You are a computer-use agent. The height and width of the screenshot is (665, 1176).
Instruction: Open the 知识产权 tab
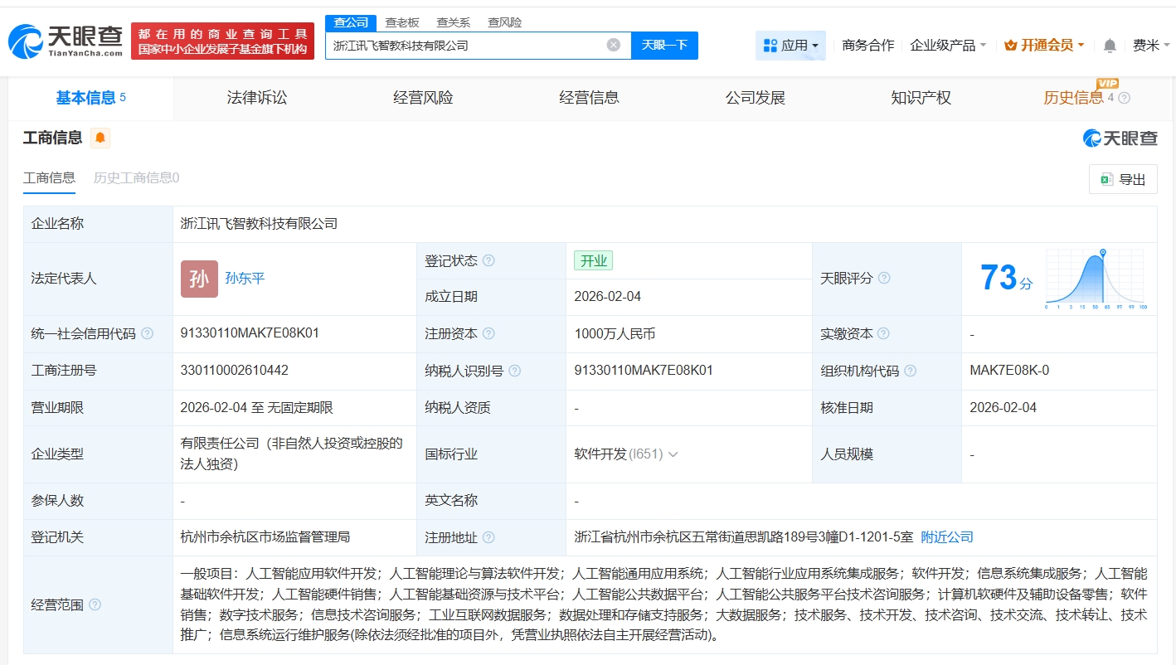point(921,98)
